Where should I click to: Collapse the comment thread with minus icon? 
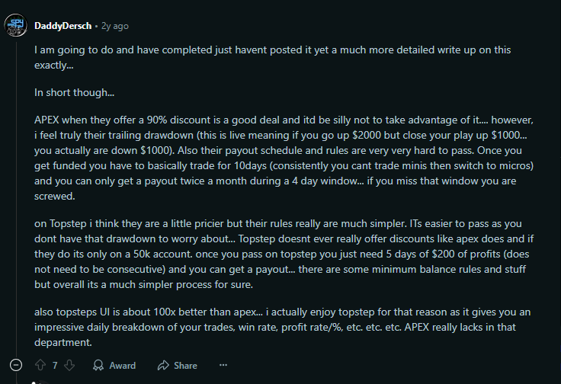(16, 366)
